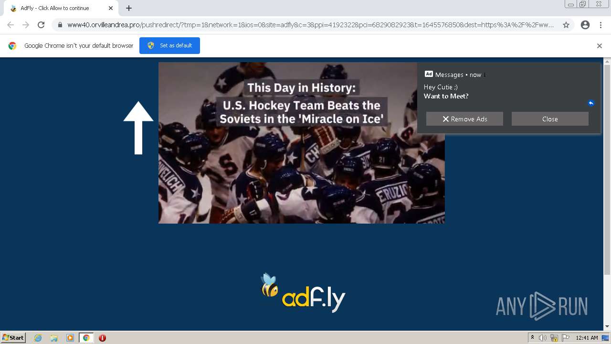This screenshot has width=611, height=344.
Task: Click the lock icon in address bar
Action: coord(60,25)
